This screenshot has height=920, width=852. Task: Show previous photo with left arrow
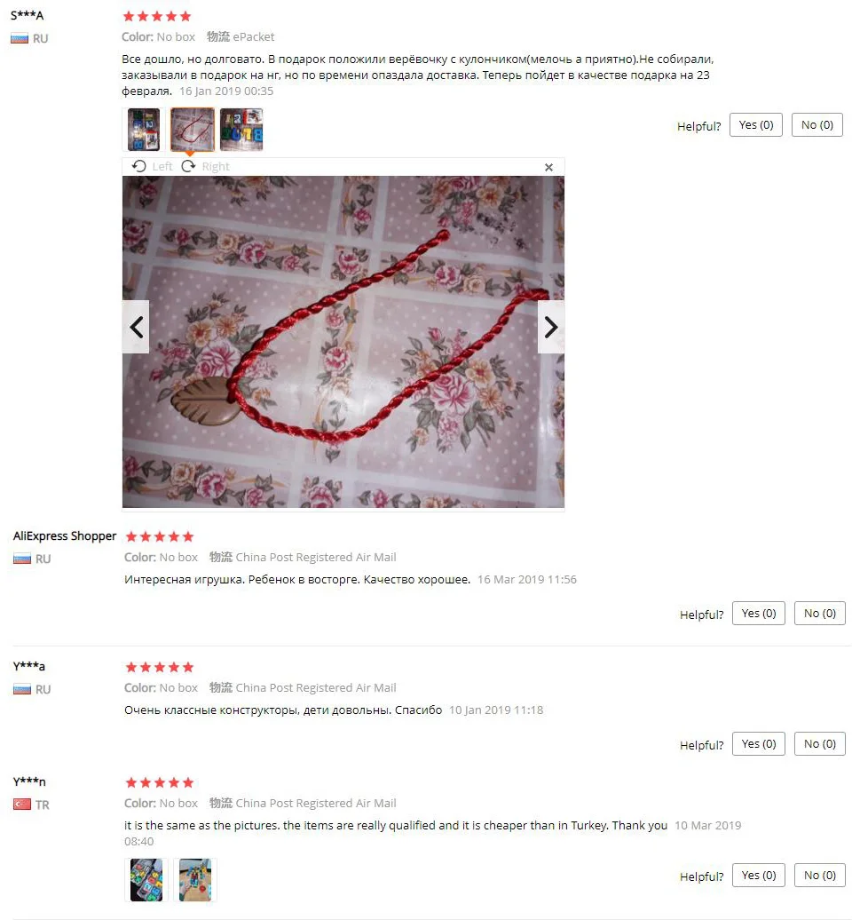[136, 327]
